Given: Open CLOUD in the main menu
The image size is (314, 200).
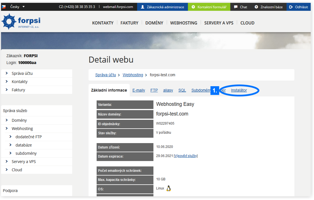Looking at the screenshot, I should 247,23.
